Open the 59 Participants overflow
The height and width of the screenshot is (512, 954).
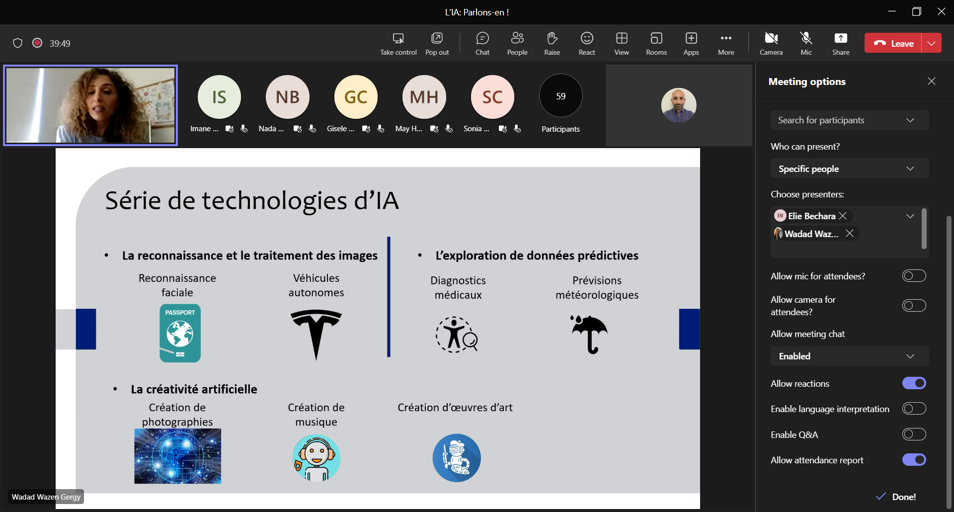[560, 96]
